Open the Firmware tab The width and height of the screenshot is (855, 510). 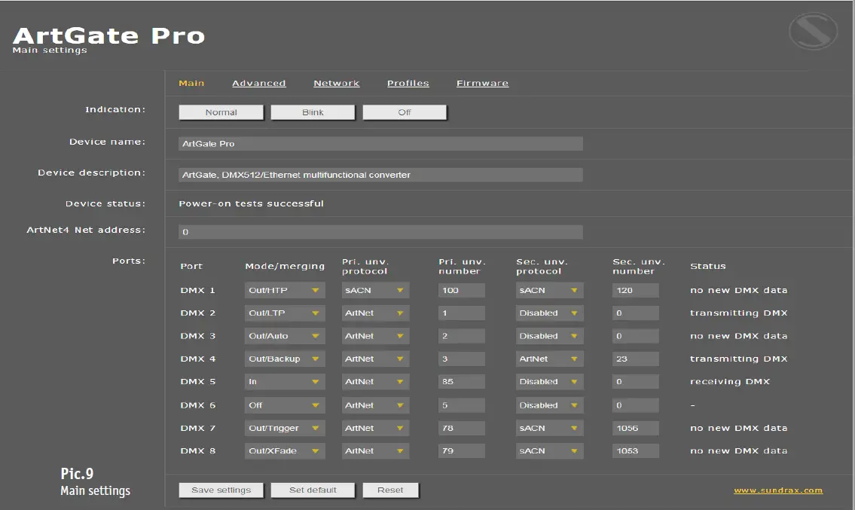pyautogui.click(x=482, y=84)
